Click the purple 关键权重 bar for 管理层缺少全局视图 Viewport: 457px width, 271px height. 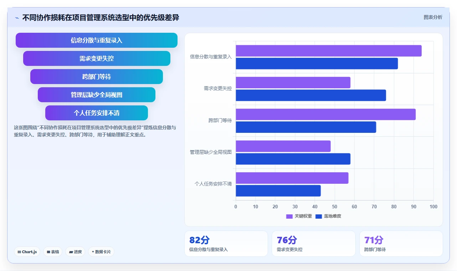tap(283, 146)
